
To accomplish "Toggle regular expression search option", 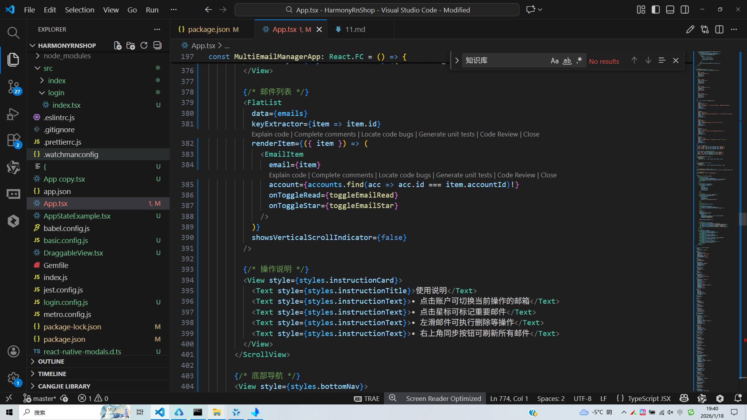I will click(579, 61).
